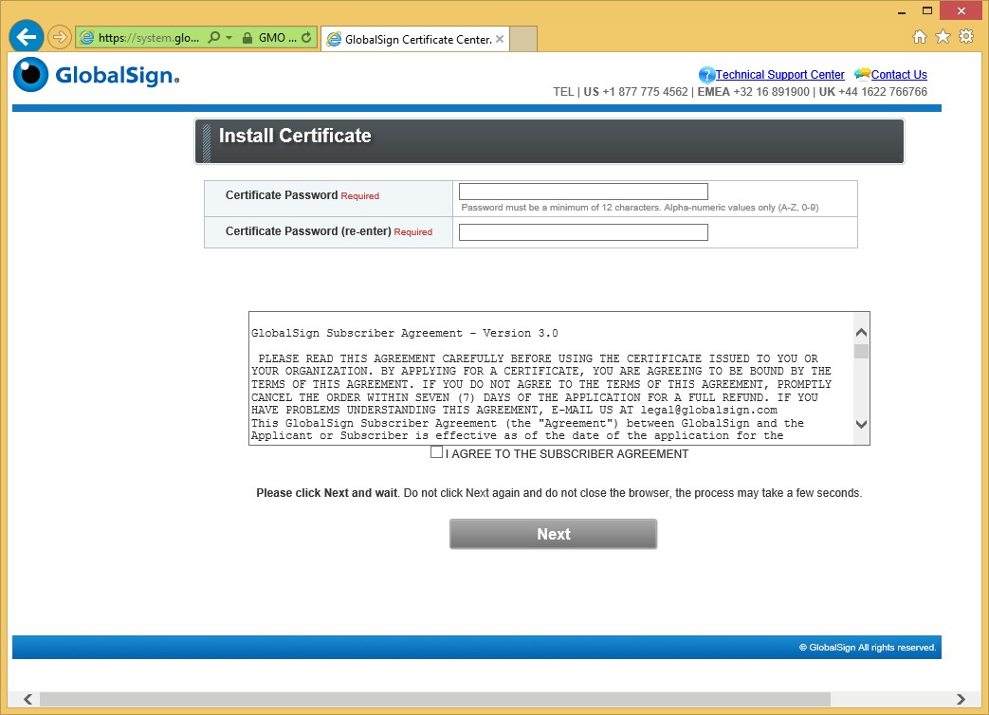Open the Contact Us link
This screenshot has height=715, width=989.
click(x=898, y=75)
